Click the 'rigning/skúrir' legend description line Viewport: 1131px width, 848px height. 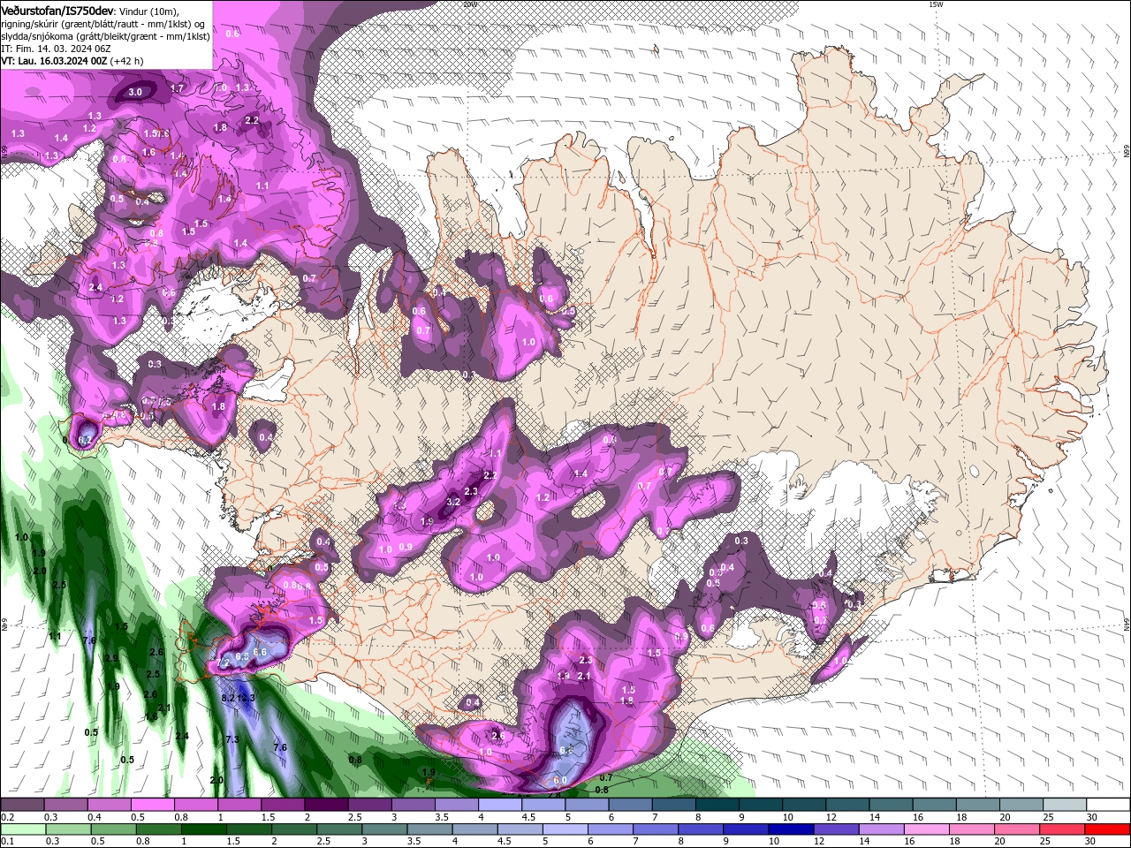(x=104, y=23)
